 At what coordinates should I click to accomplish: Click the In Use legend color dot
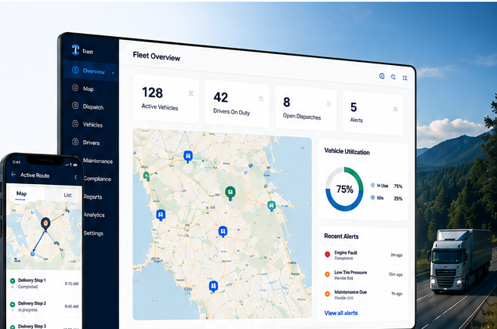373,185
